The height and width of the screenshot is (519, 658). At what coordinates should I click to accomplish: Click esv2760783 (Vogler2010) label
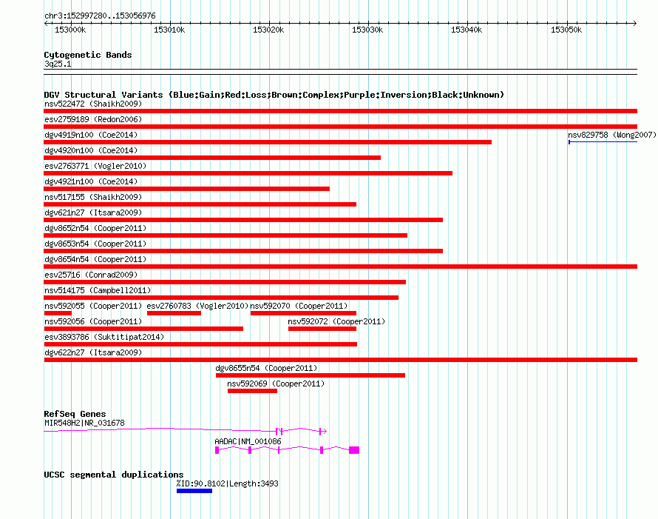197,306
